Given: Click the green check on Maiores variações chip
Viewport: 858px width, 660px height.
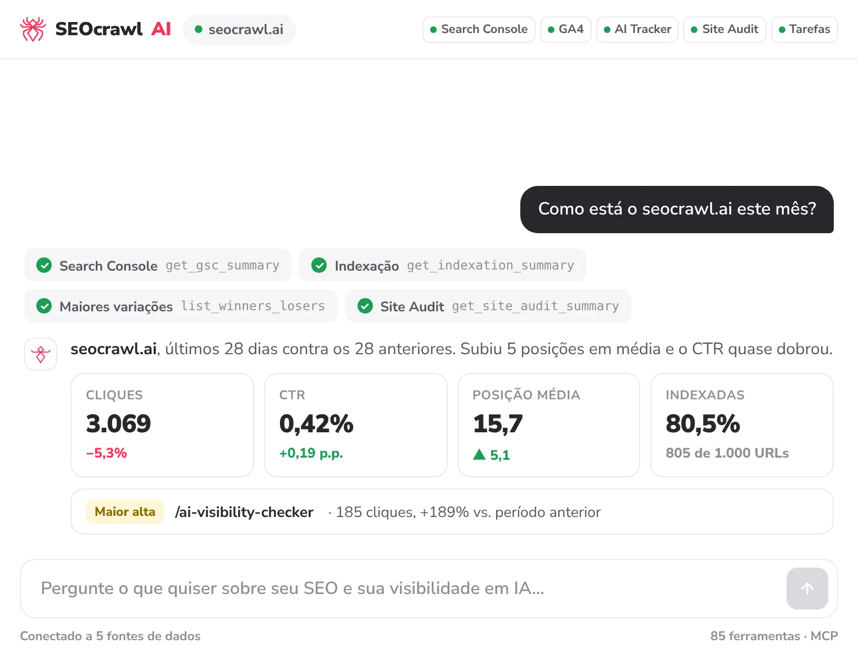Looking at the screenshot, I should coord(44,306).
